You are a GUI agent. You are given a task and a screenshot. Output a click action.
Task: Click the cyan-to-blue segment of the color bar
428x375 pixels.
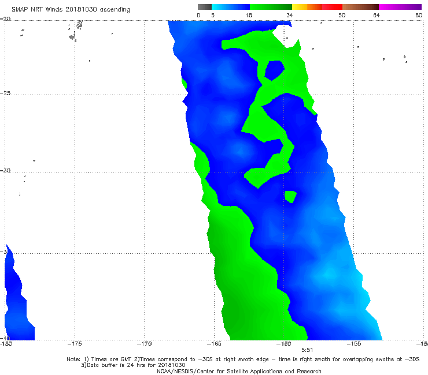pos(231,7)
